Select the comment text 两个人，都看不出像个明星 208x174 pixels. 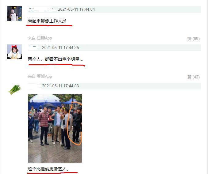click(x=54, y=59)
